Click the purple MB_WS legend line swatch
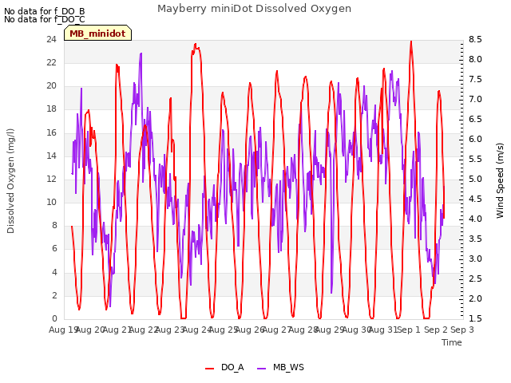 pos(262,369)
